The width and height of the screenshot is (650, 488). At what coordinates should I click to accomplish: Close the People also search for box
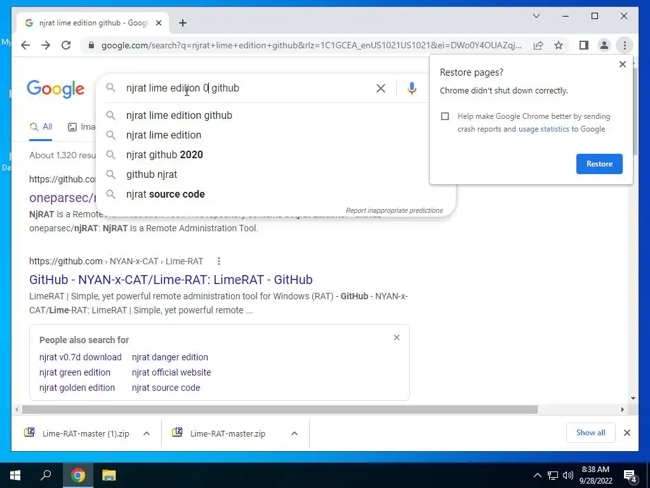pos(396,337)
